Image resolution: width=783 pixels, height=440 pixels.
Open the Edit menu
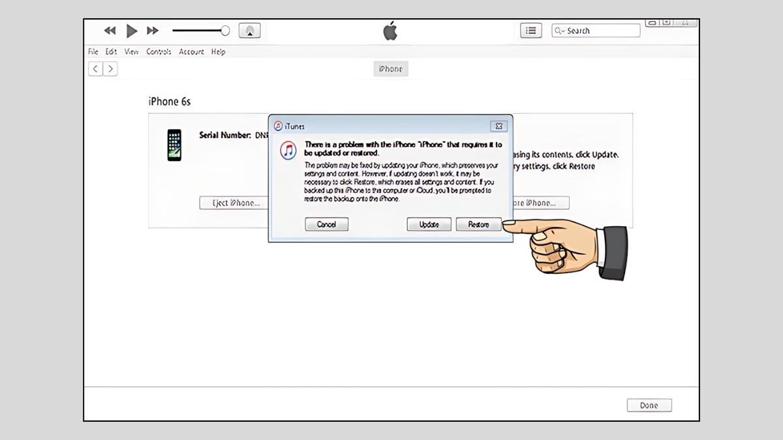111,52
